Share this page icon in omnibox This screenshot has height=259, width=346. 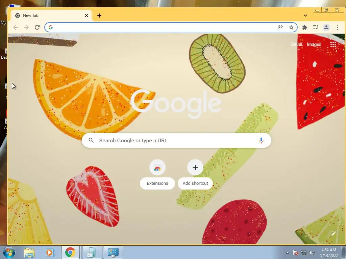[280, 27]
